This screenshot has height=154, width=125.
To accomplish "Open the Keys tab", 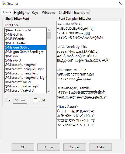I will [35, 13].
